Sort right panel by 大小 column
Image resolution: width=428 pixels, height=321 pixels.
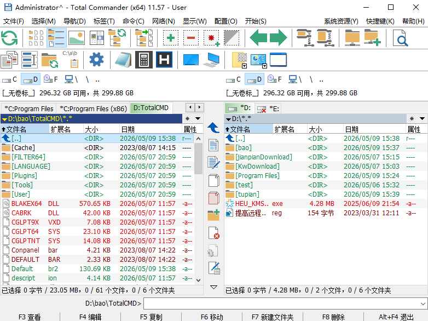click(325, 129)
